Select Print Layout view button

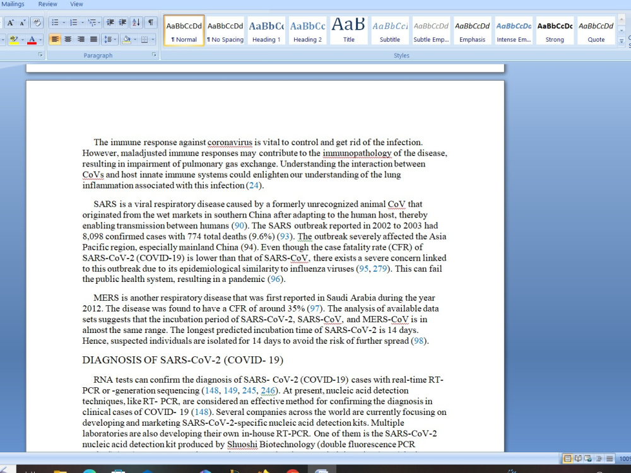567,458
